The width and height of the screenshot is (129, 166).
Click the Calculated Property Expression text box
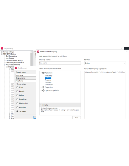coord(105,95)
